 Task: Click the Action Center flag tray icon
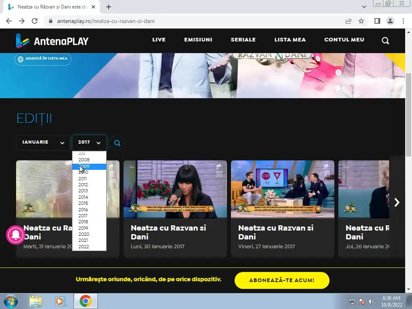pos(362,301)
